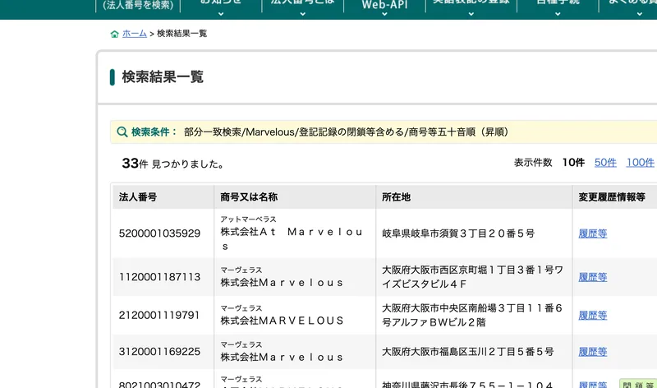
Task: Click the 検索結果一覧 page heading
Action: click(x=163, y=76)
